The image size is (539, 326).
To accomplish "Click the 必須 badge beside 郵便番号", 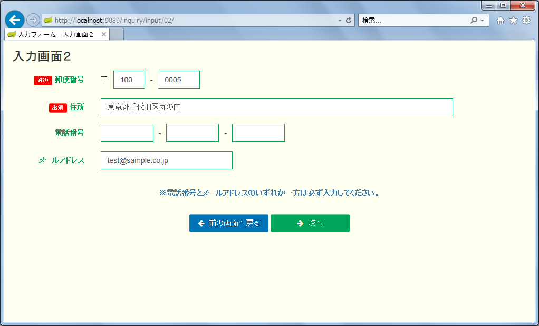I will pos(43,81).
